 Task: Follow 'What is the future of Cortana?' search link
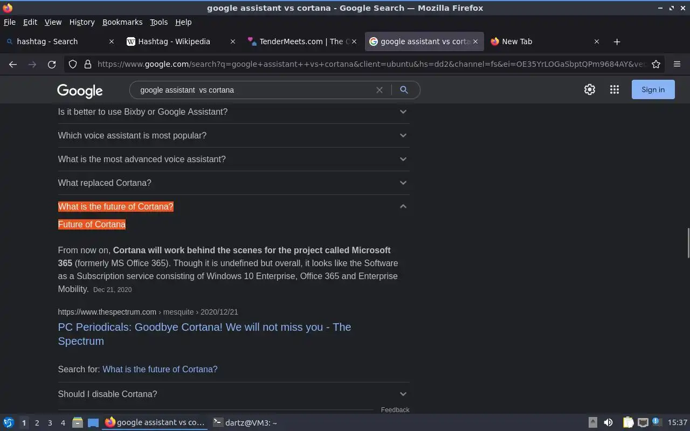(x=160, y=369)
